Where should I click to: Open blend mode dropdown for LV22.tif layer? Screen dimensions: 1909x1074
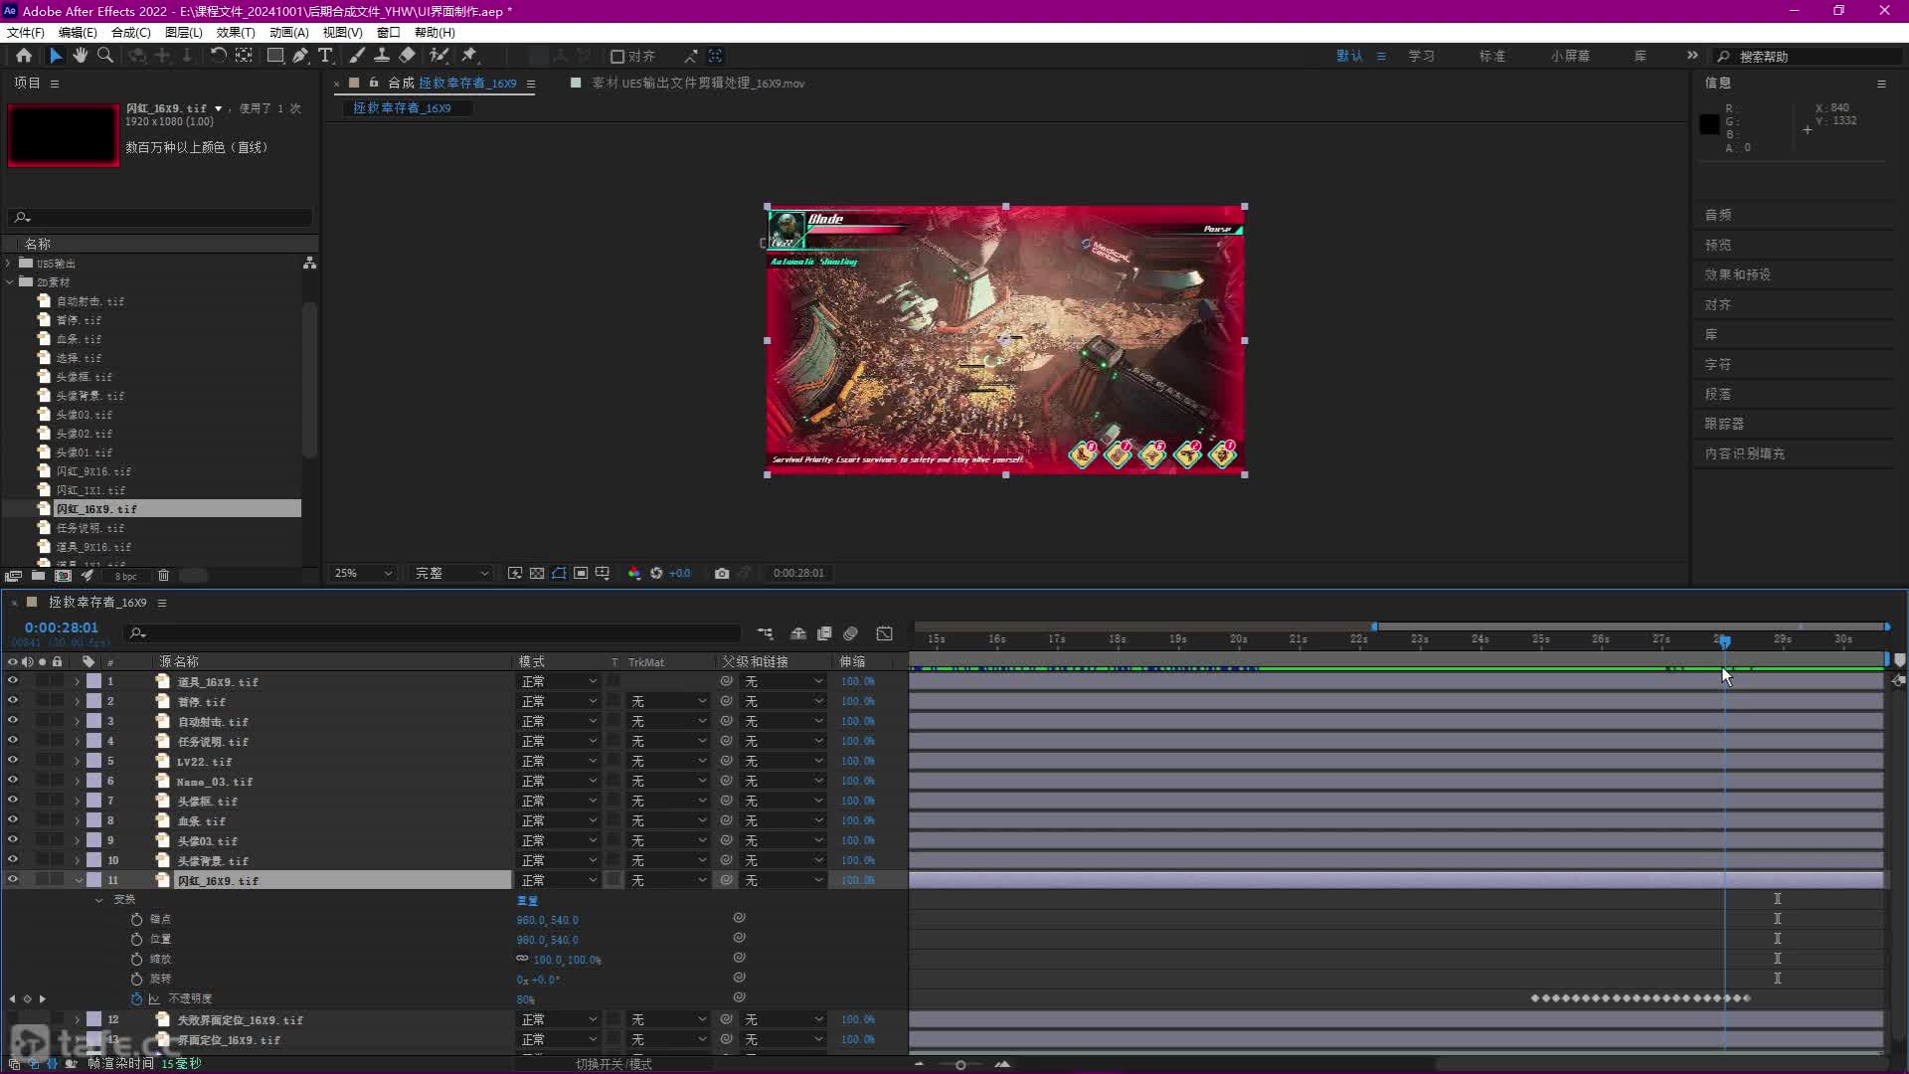tap(559, 761)
